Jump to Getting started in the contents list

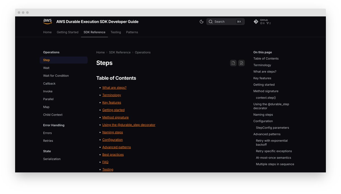click(x=113, y=110)
